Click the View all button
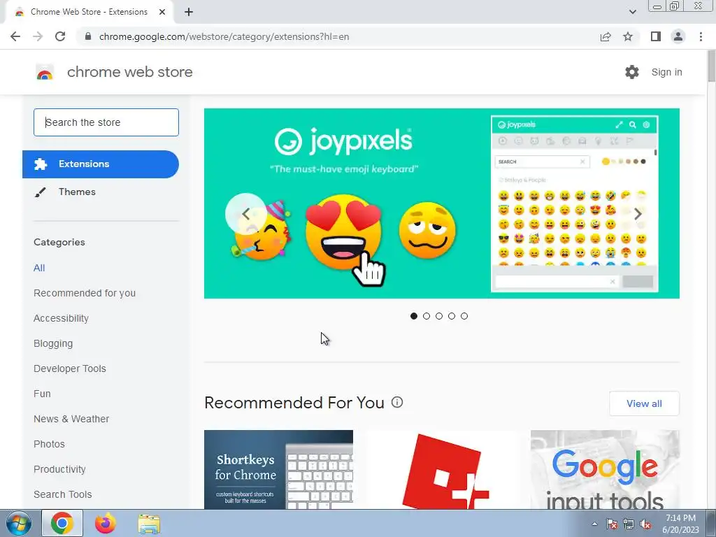 pos(644,403)
